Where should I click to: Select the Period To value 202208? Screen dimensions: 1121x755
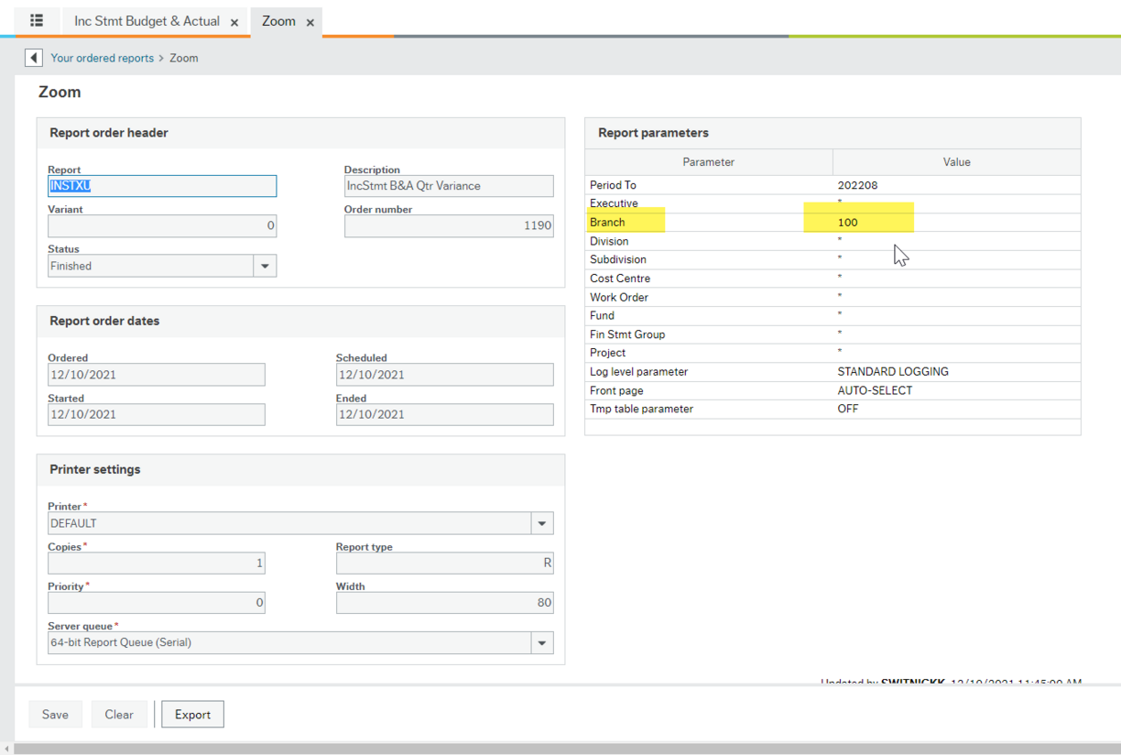(x=857, y=184)
